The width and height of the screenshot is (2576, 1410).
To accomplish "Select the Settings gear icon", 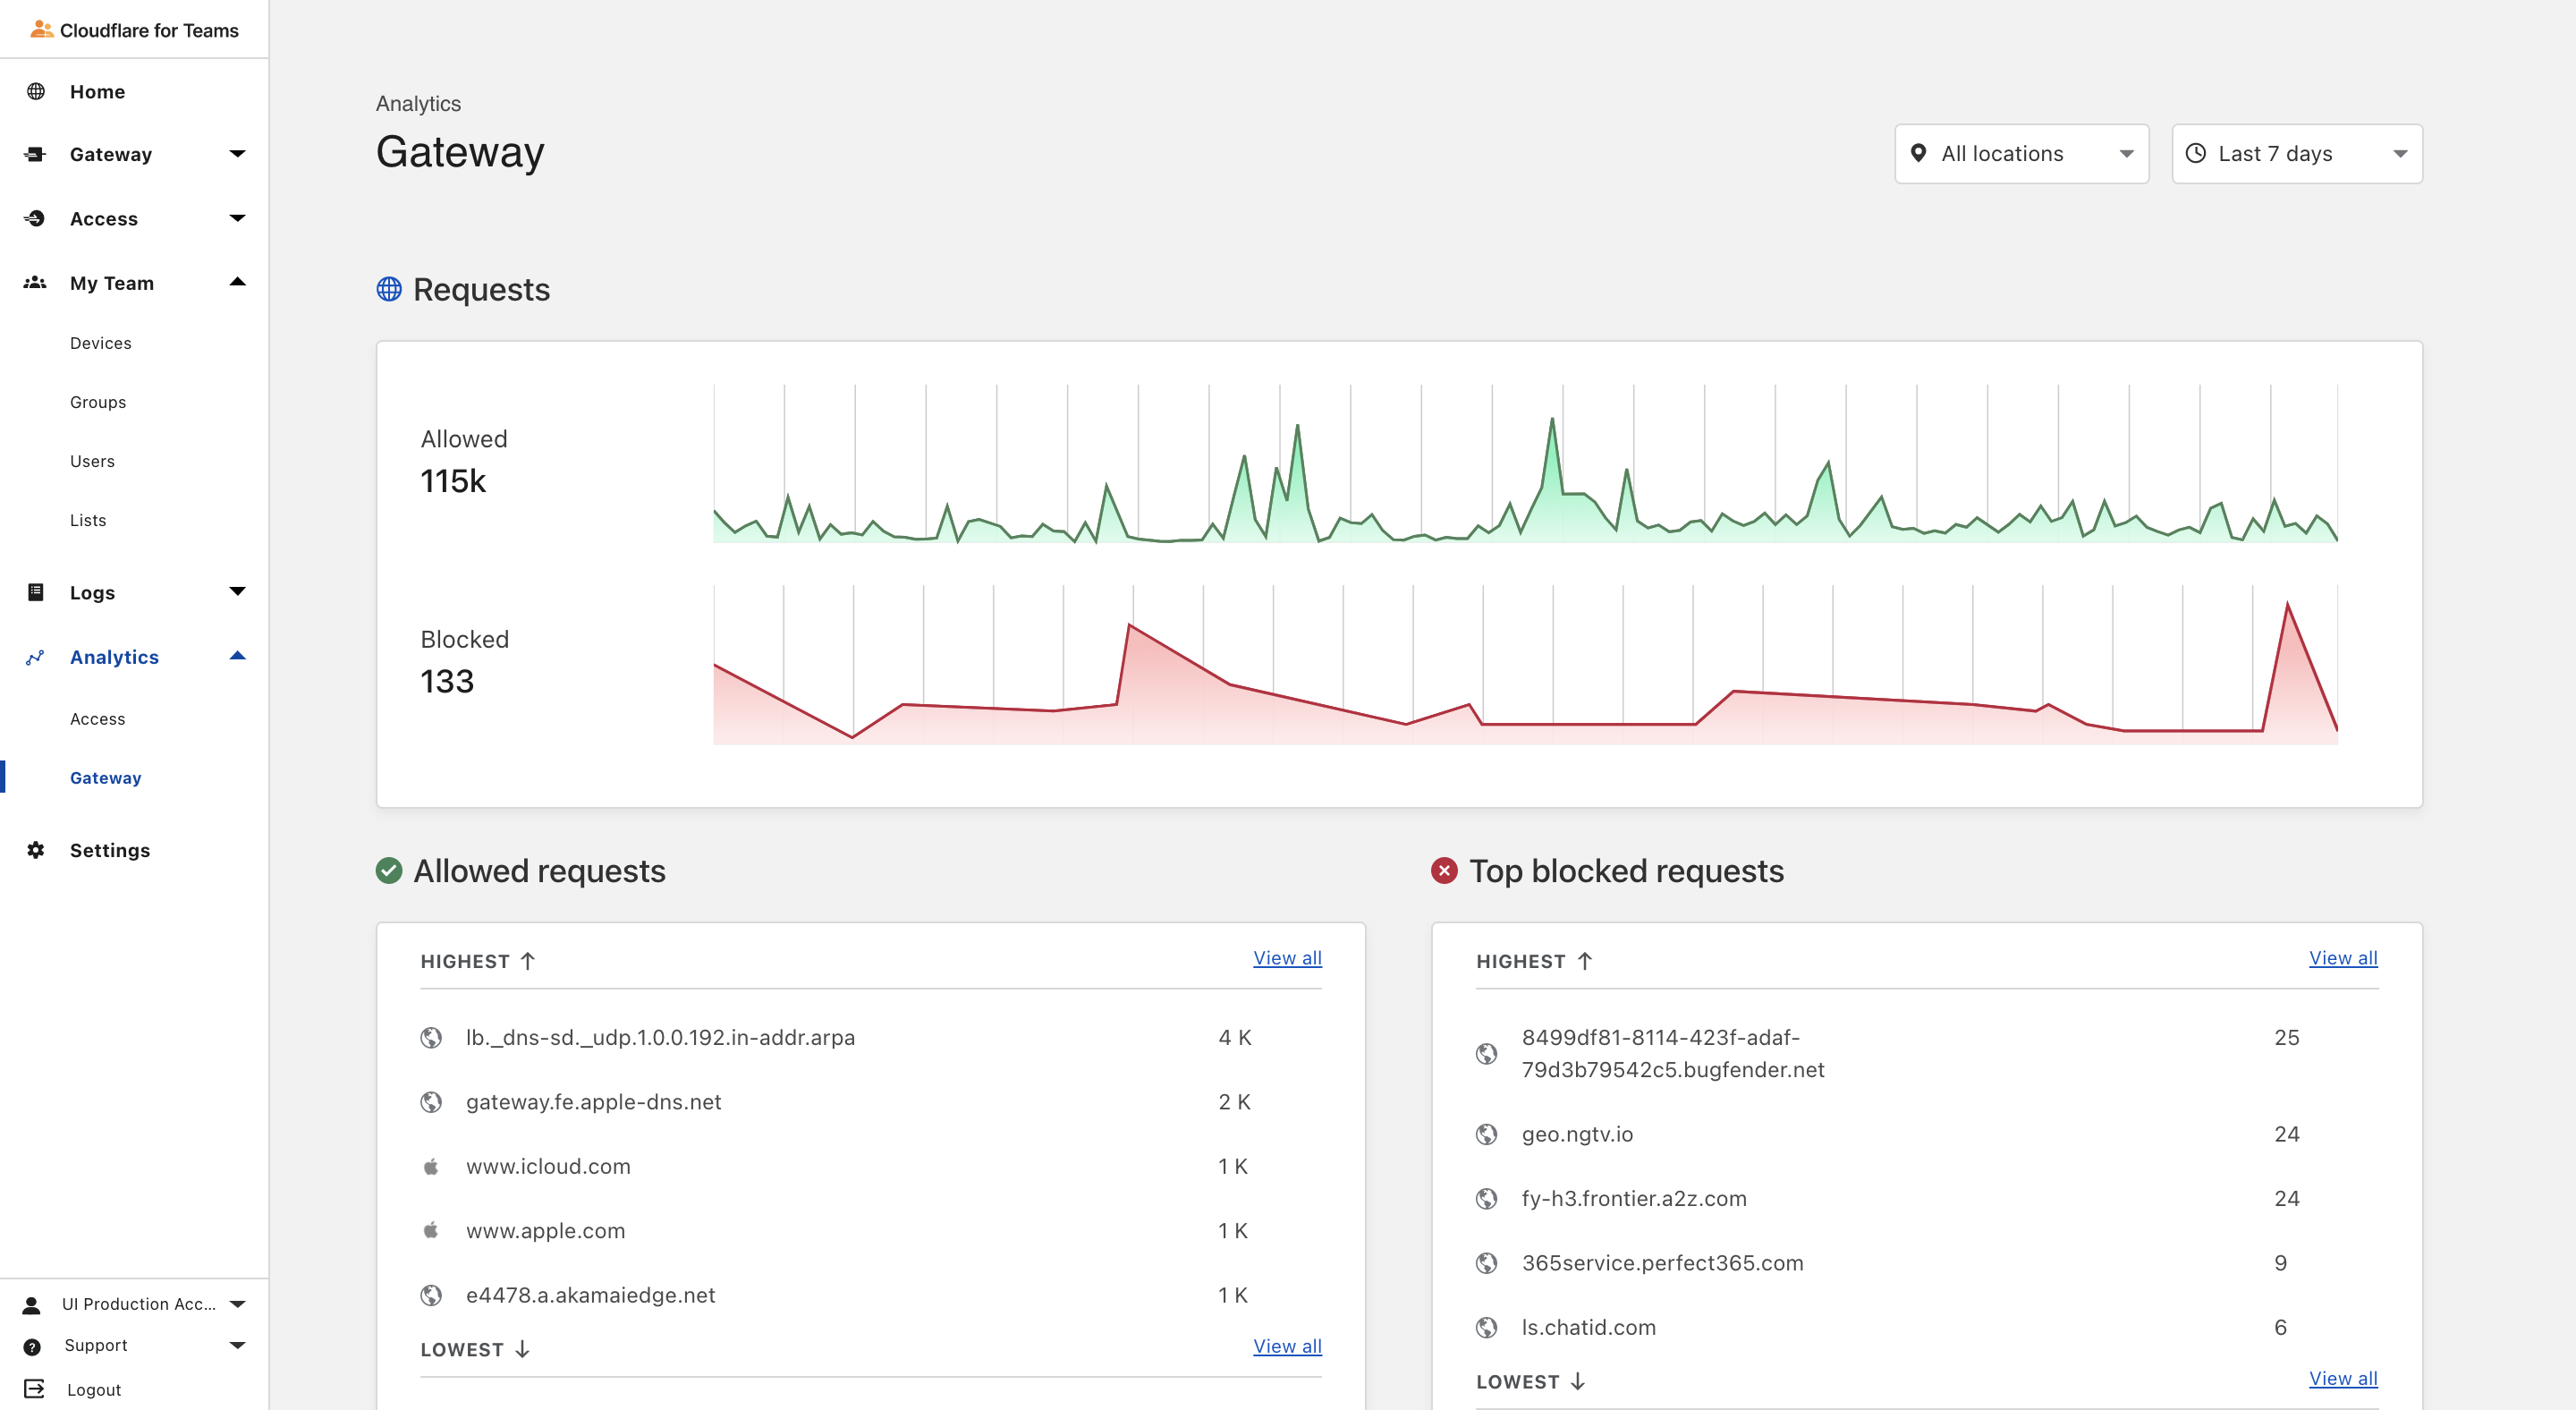I will [x=36, y=850].
